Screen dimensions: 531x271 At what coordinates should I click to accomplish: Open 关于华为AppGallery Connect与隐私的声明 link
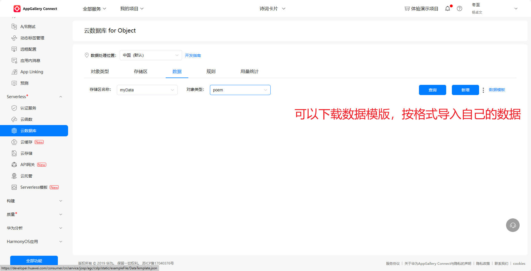[x=438, y=263]
